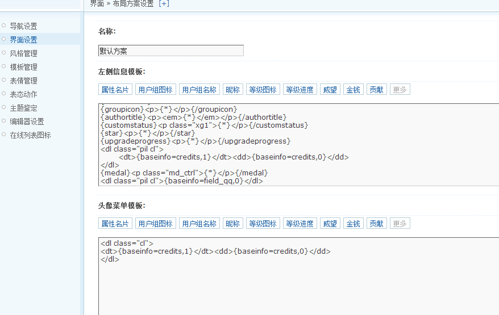Click the {star} line in template code

pos(148,133)
